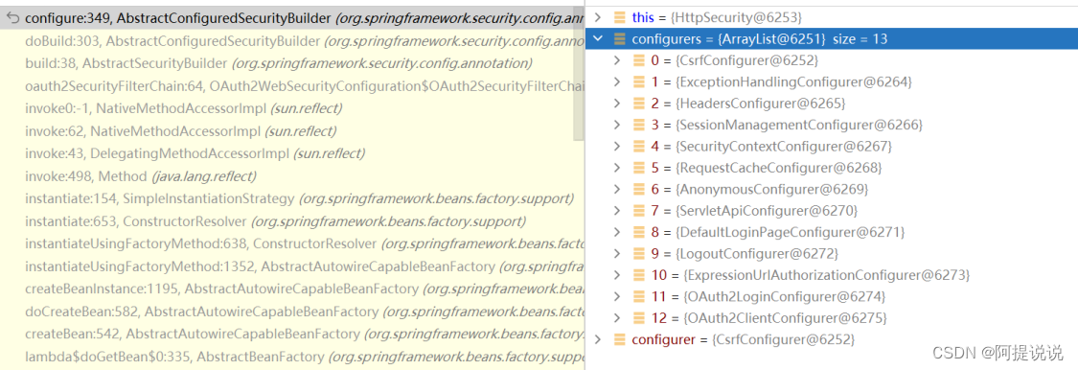Click the element icon of AnonymousConfigurer row
The width and height of the screenshot is (1078, 370).
click(x=639, y=189)
